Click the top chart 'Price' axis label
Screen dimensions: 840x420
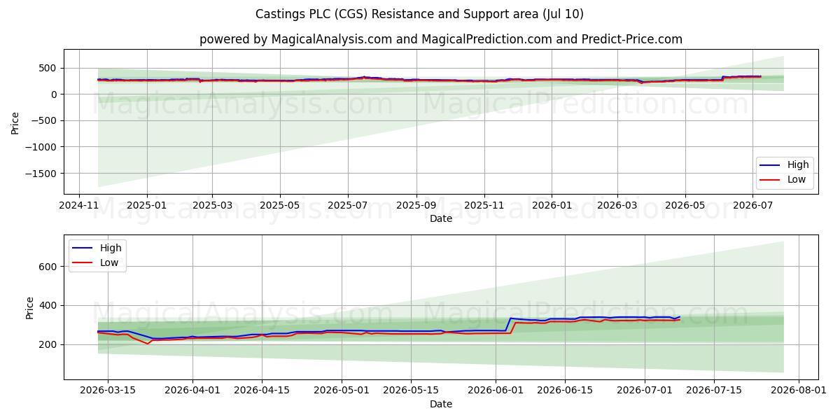click(x=15, y=121)
